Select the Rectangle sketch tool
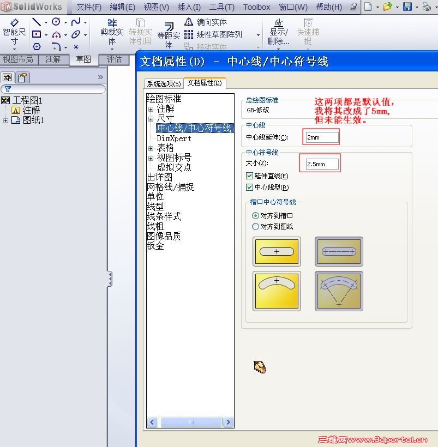Image resolution: width=438 pixels, height=447 pixels. tap(37, 34)
